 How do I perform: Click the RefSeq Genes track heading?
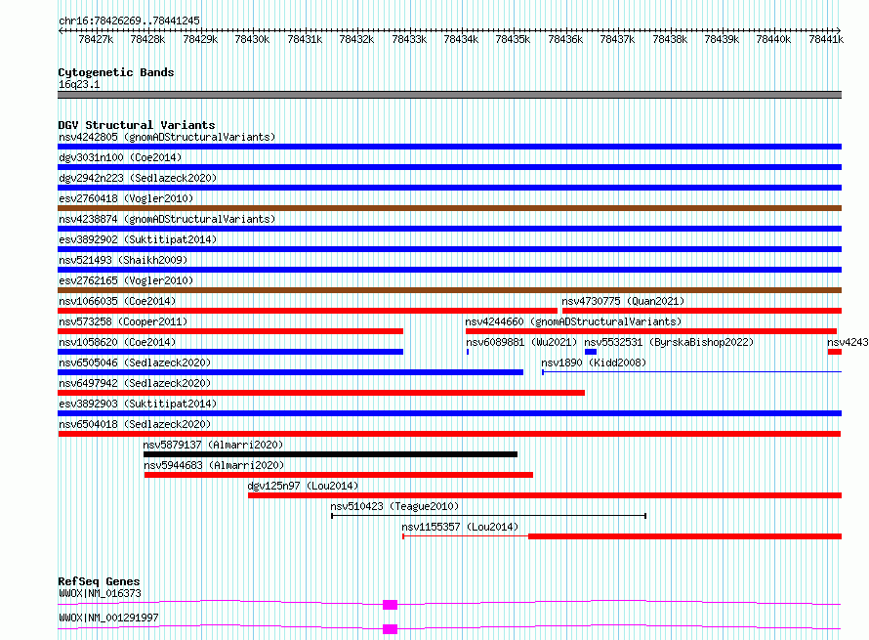click(x=99, y=581)
